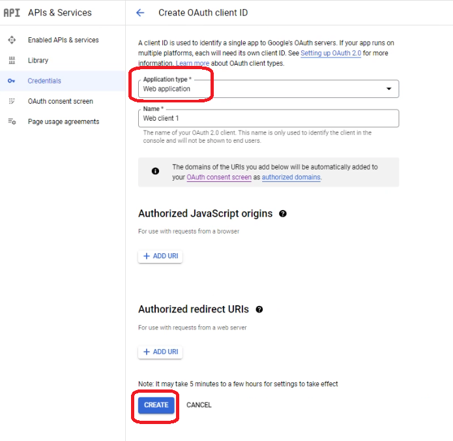Open help icon next to Authorized redirect URIs

pos(259,309)
